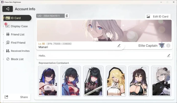The image size is (177, 103).
Task: Click the Received Invites icon
Action: coord(8,51)
